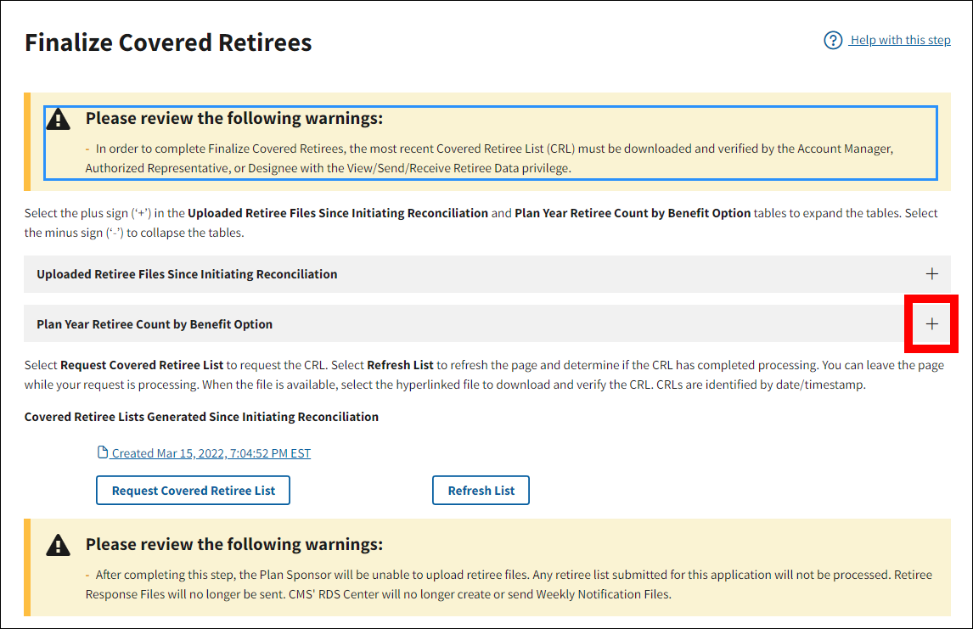Click Plan Year Retiree Count by Benefit Option title
The image size is (973, 629).
point(155,324)
